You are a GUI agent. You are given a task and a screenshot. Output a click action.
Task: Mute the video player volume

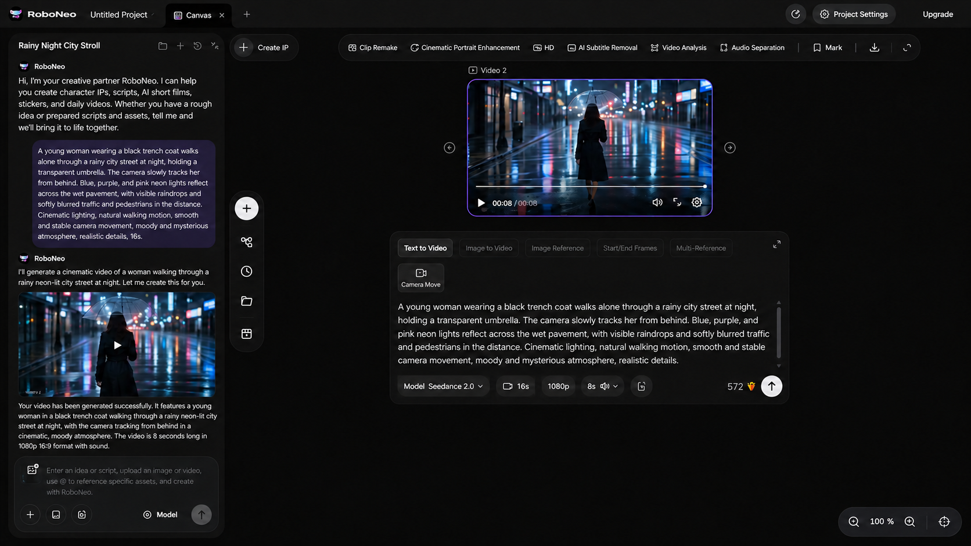[x=657, y=203]
